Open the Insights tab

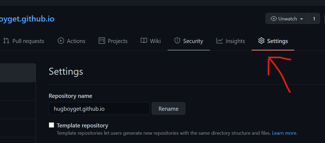235,41
